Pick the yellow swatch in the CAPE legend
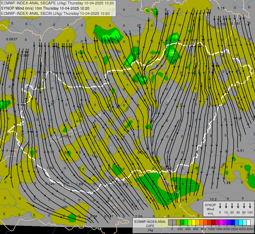This screenshot has width=255, height=234. pos(194,222)
